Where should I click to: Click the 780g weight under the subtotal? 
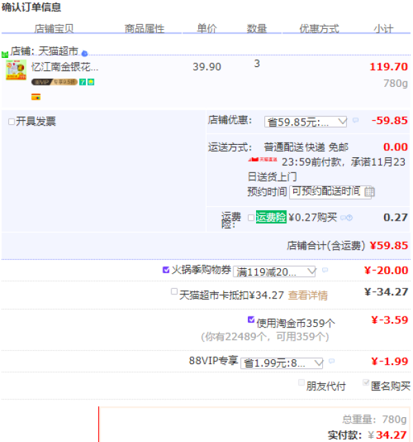pos(396,83)
